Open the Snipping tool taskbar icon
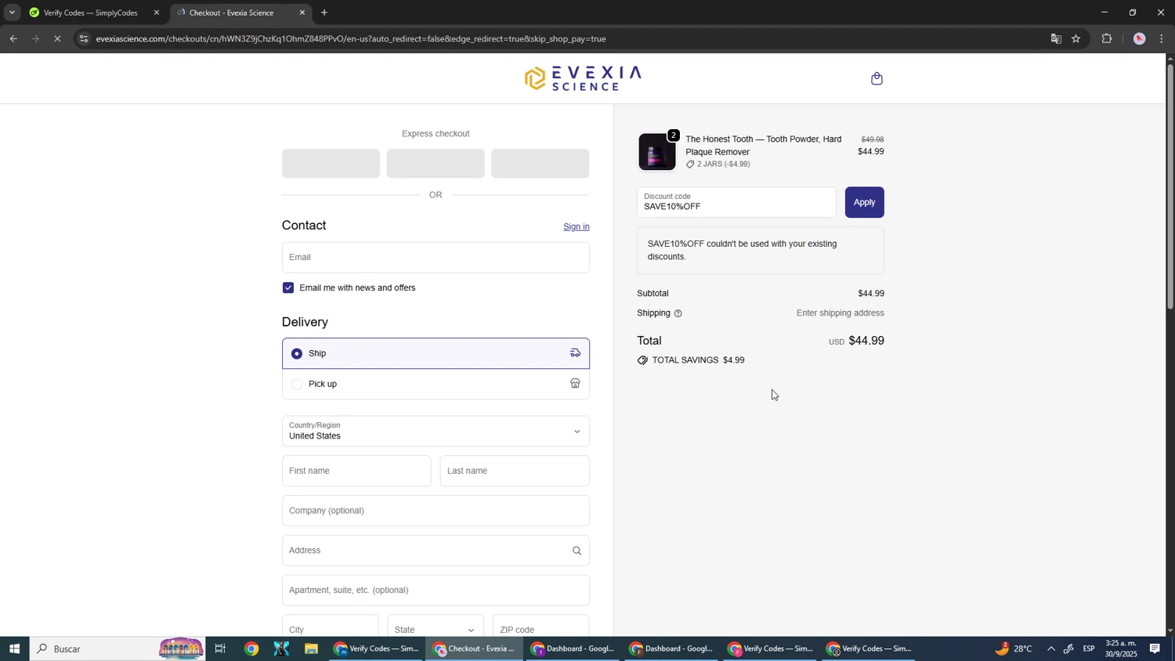This screenshot has height=661, width=1175. coord(281,648)
